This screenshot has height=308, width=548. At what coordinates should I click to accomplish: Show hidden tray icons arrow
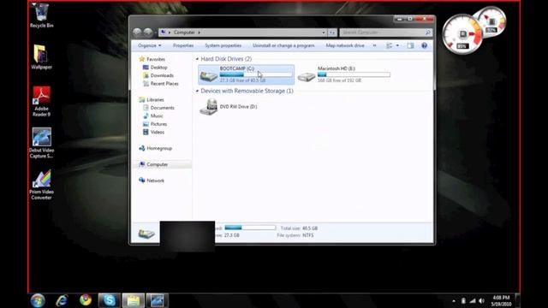[x=454, y=300]
